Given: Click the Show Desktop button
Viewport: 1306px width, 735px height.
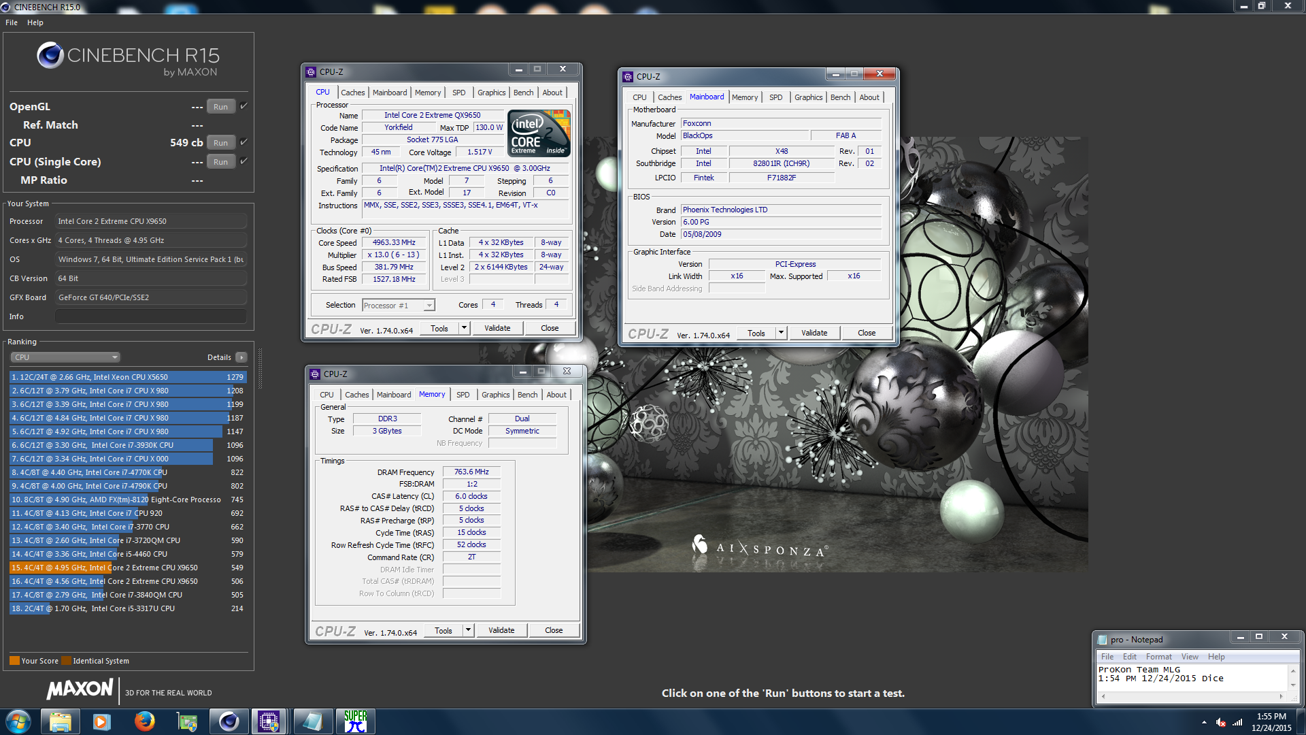Looking at the screenshot, I should [1301, 721].
